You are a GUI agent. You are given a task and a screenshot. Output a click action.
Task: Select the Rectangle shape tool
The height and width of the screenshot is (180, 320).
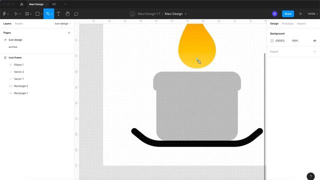(37, 14)
